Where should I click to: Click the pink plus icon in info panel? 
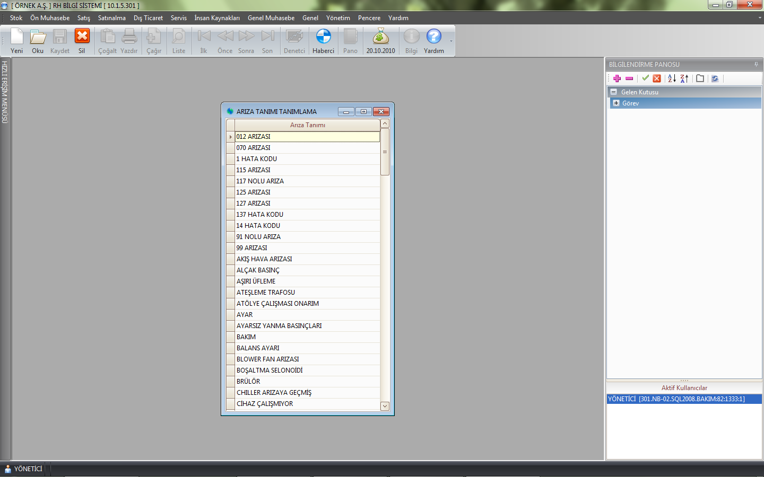tap(617, 78)
